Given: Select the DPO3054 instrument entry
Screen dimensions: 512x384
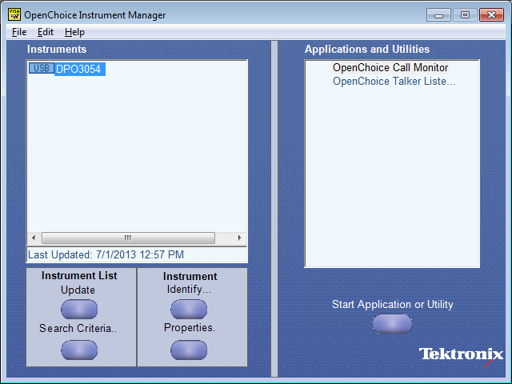Looking at the screenshot, I should click(78, 70).
